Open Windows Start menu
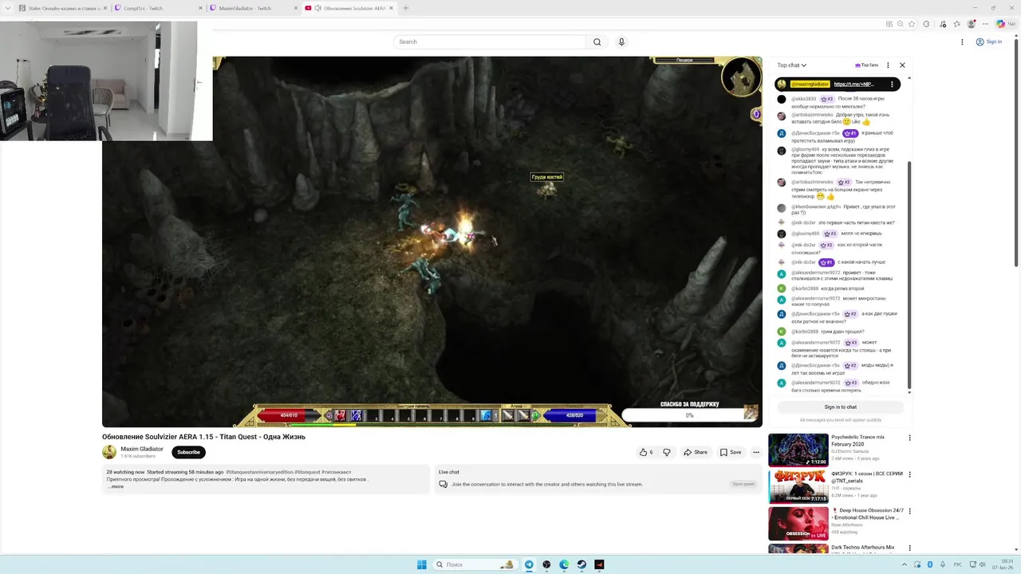This screenshot has width=1021, height=574. [x=421, y=564]
